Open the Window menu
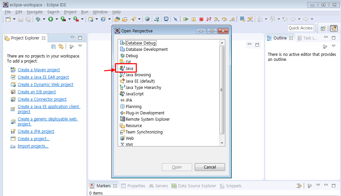Screen dimensions: 341x196 pyautogui.click(x=100, y=12)
